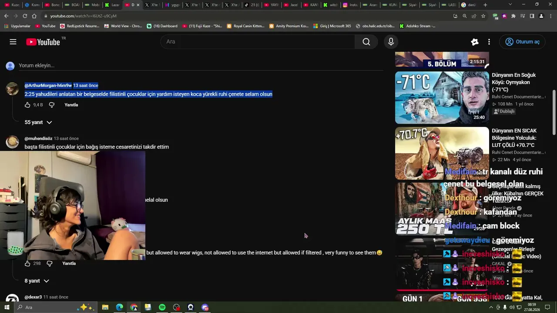
Task: Open the @ArthurMorgan-h6m9w channel link
Action: [x=48, y=85]
